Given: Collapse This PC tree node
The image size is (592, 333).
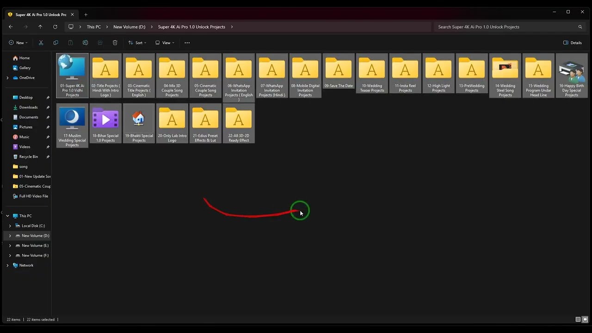Looking at the screenshot, I should pyautogui.click(x=7, y=216).
